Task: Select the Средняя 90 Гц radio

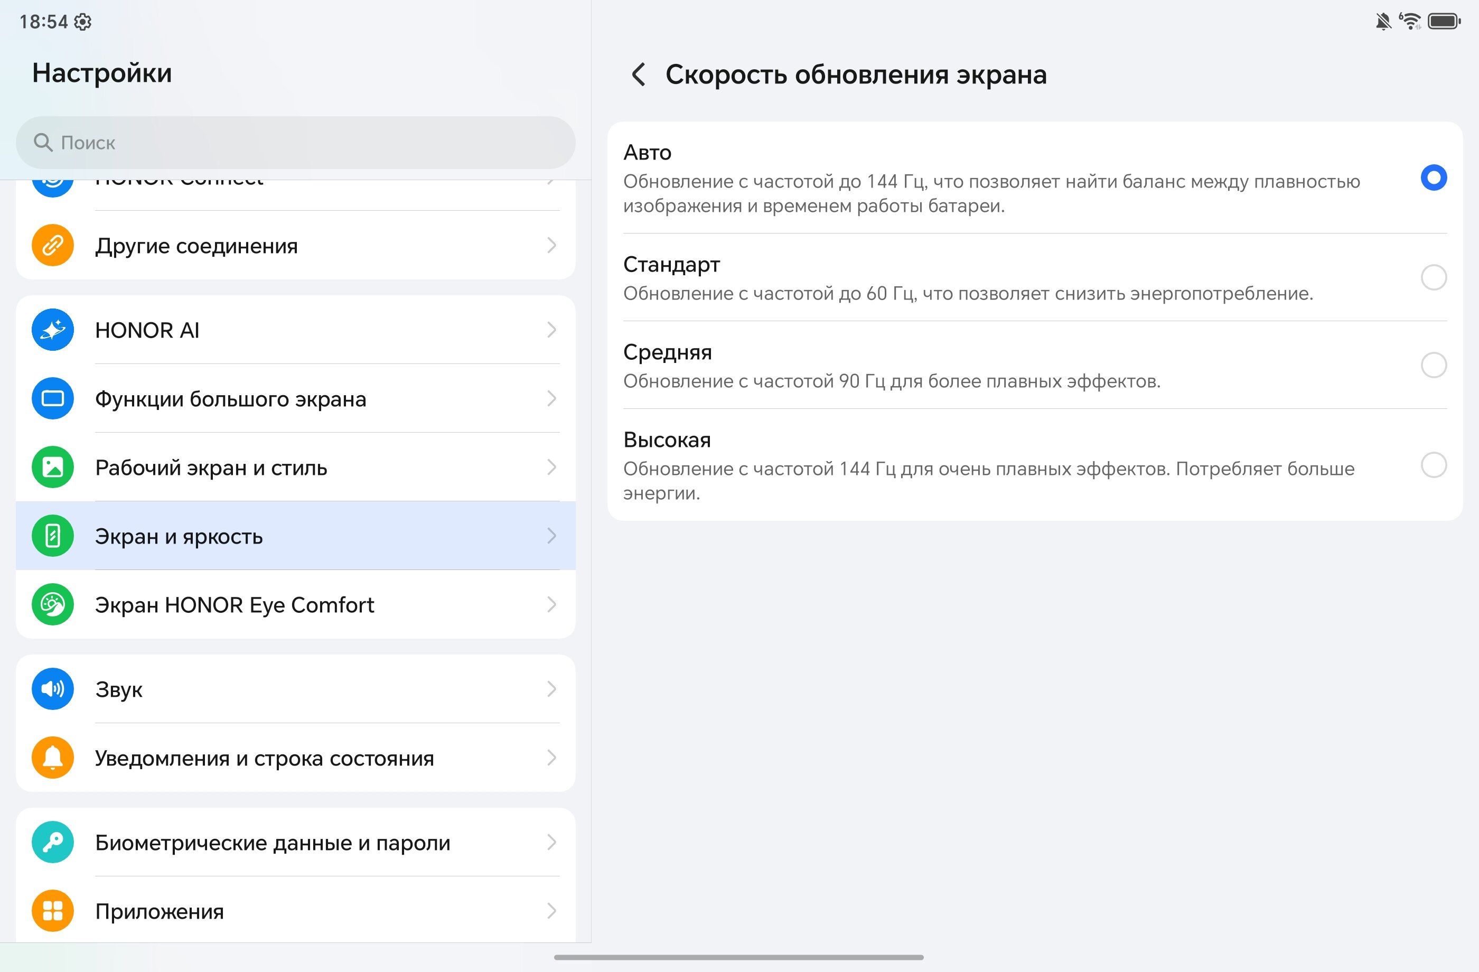Action: [1434, 365]
